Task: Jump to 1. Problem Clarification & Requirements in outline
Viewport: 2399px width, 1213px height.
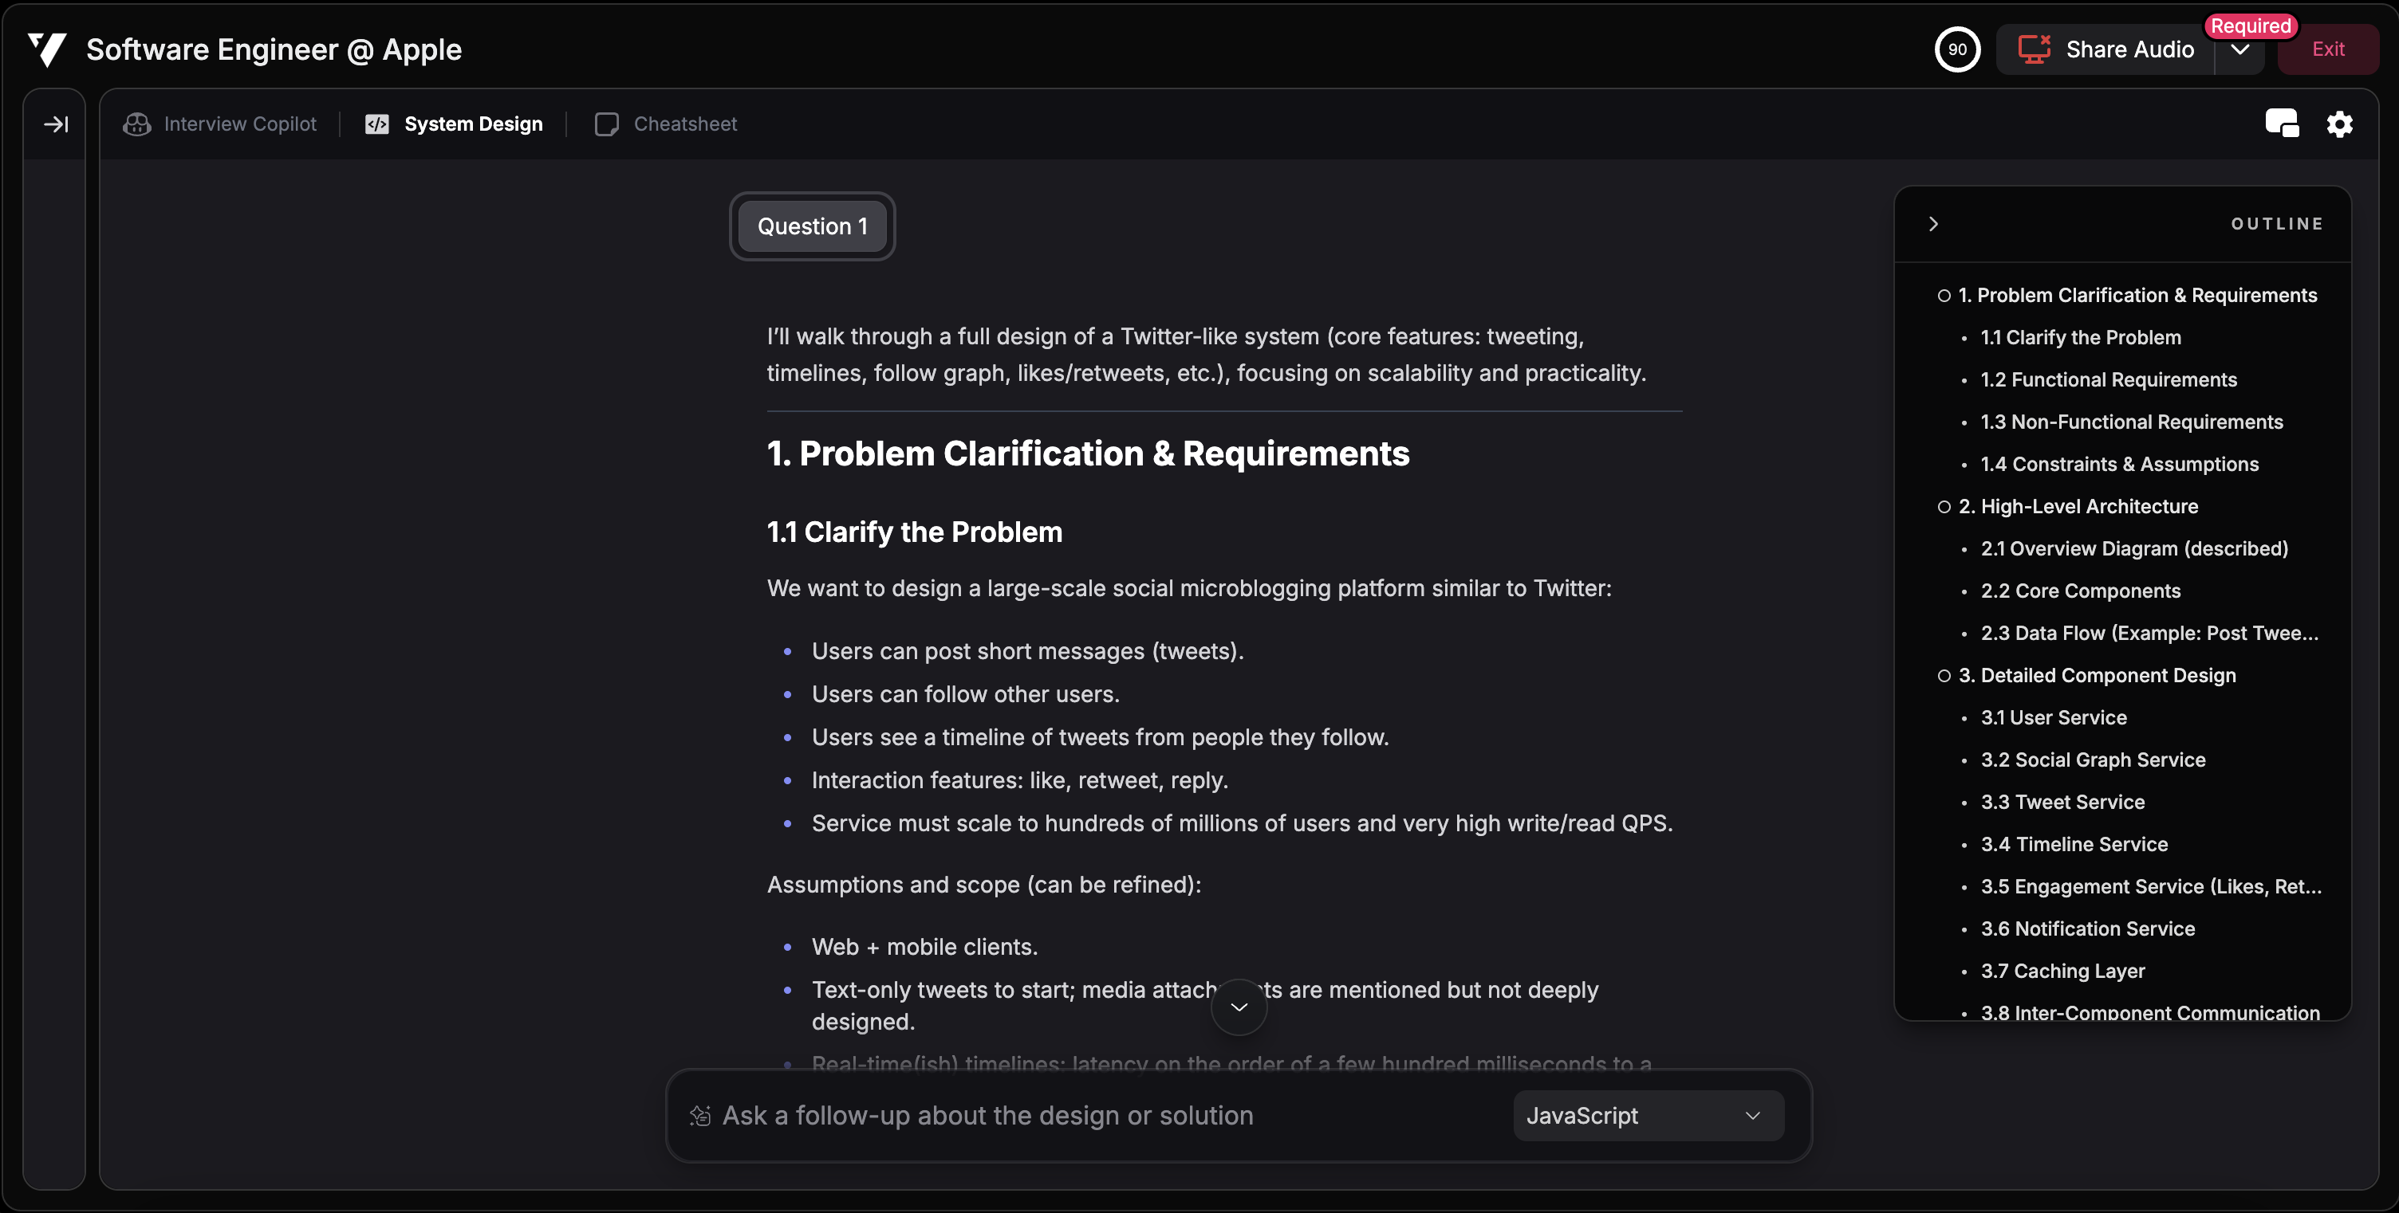Action: (x=2137, y=295)
